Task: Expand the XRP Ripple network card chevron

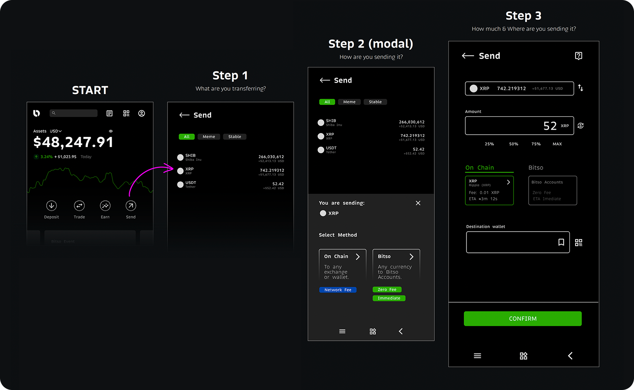Action: click(x=509, y=182)
